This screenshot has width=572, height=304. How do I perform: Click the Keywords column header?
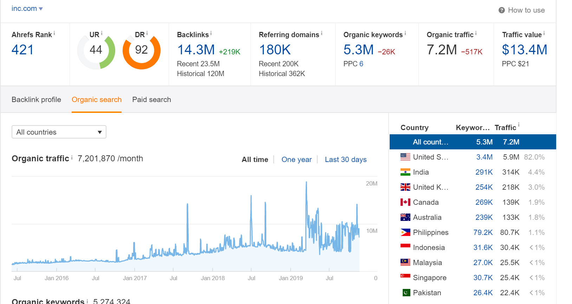[x=473, y=128]
